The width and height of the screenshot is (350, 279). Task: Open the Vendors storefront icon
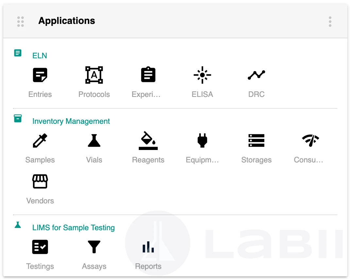pos(40,181)
